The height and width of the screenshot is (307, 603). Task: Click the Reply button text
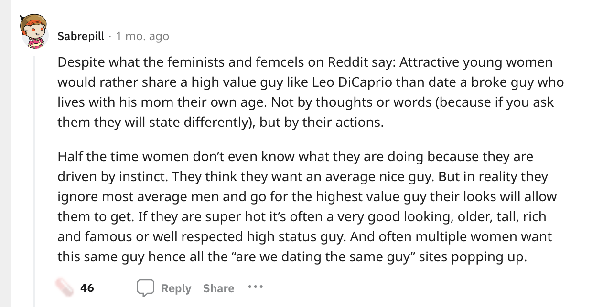(x=176, y=288)
